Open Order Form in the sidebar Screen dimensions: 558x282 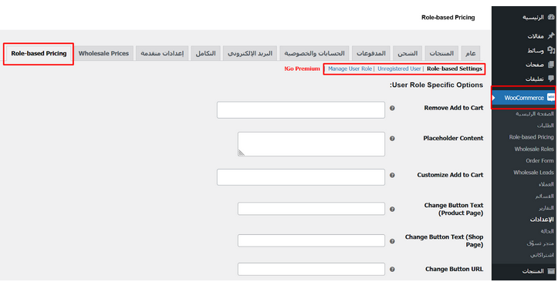[539, 161]
